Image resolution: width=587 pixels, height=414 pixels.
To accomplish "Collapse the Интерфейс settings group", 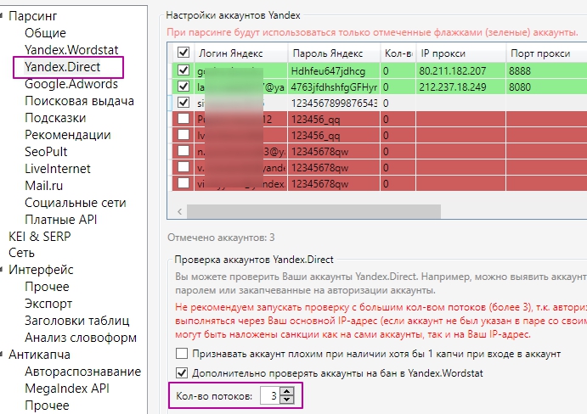I will (3, 270).
